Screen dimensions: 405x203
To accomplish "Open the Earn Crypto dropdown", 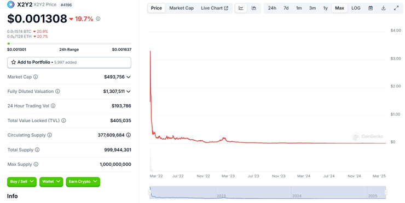I will (83, 182).
